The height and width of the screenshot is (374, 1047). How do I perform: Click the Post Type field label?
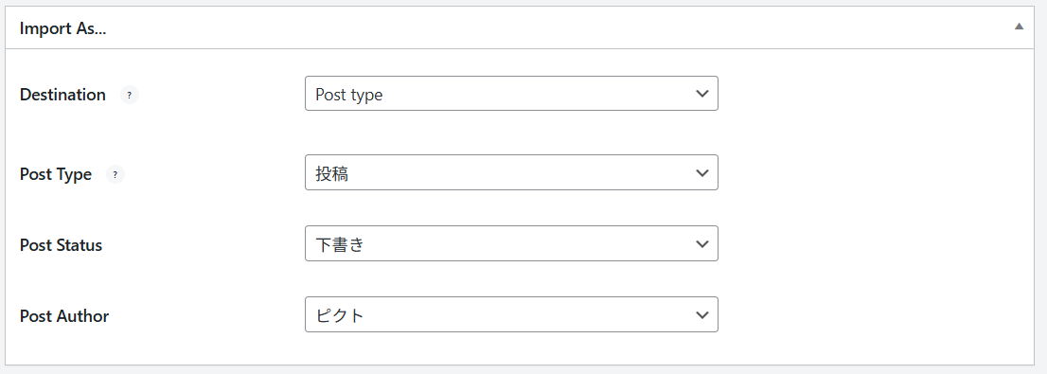pos(56,175)
